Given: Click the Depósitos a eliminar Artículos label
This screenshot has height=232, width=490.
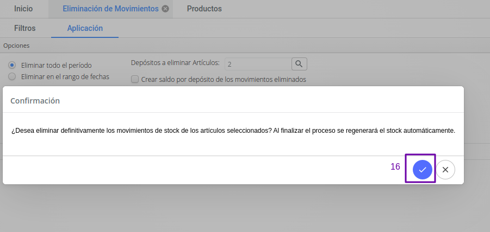Looking at the screenshot, I should (175, 62).
